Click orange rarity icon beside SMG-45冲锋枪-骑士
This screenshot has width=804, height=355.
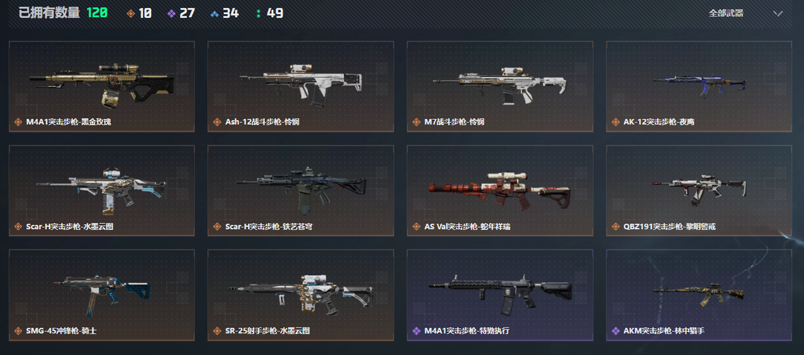pyautogui.click(x=18, y=331)
